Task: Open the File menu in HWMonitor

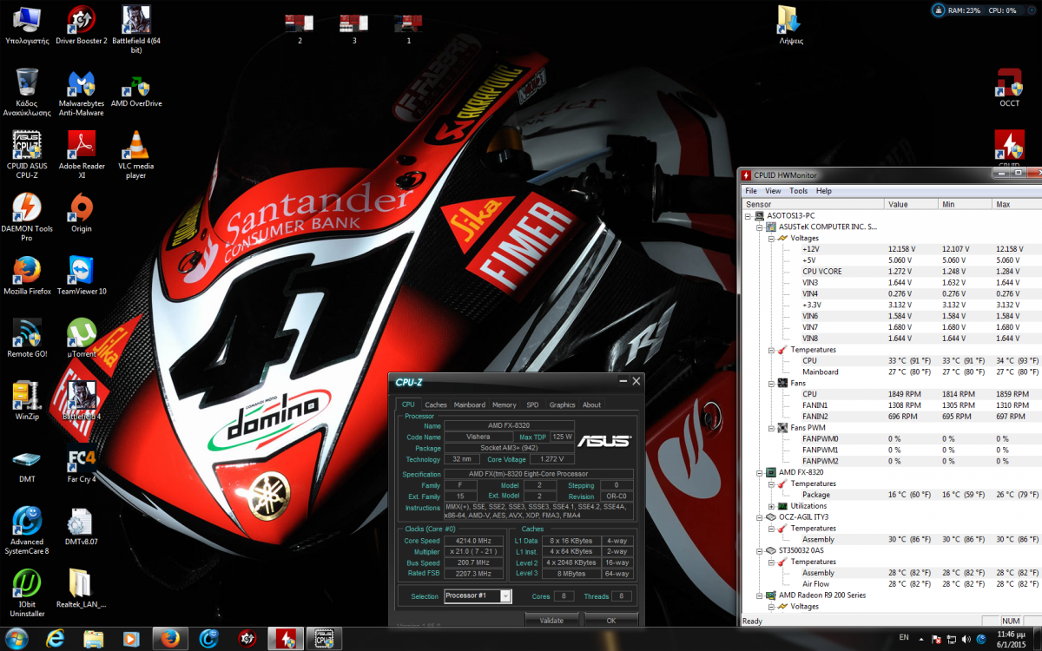Action: click(751, 191)
